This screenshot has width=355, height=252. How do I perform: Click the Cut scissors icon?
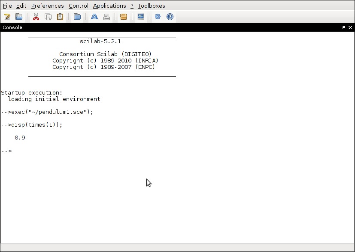(x=36, y=17)
